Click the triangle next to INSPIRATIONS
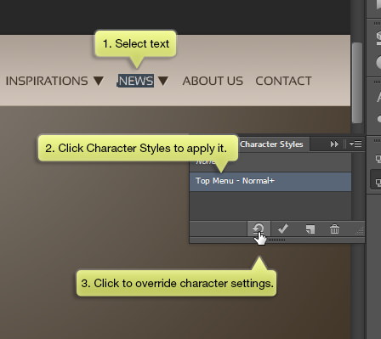 point(99,81)
